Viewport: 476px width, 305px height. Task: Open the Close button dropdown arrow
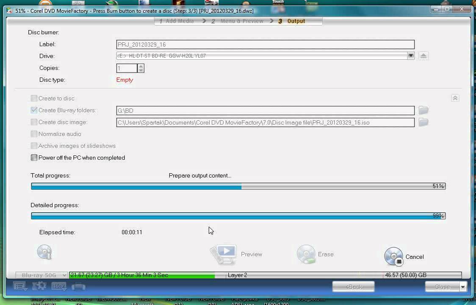(462, 286)
